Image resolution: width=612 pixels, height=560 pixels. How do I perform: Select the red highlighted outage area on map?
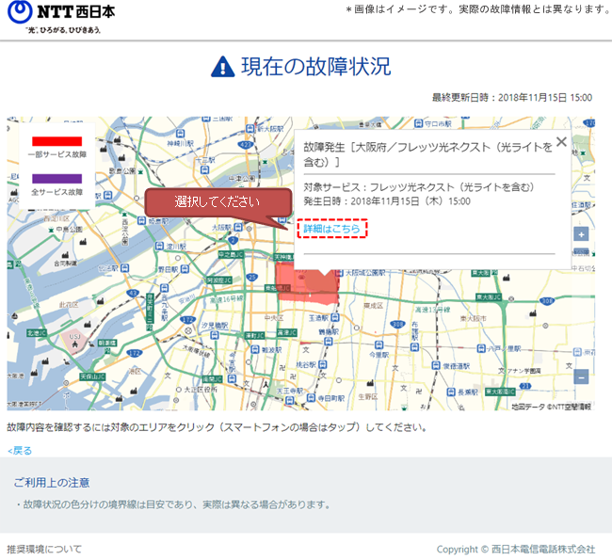coord(306,285)
